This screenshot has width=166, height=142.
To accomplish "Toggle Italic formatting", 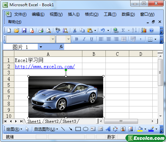I will (84, 39).
